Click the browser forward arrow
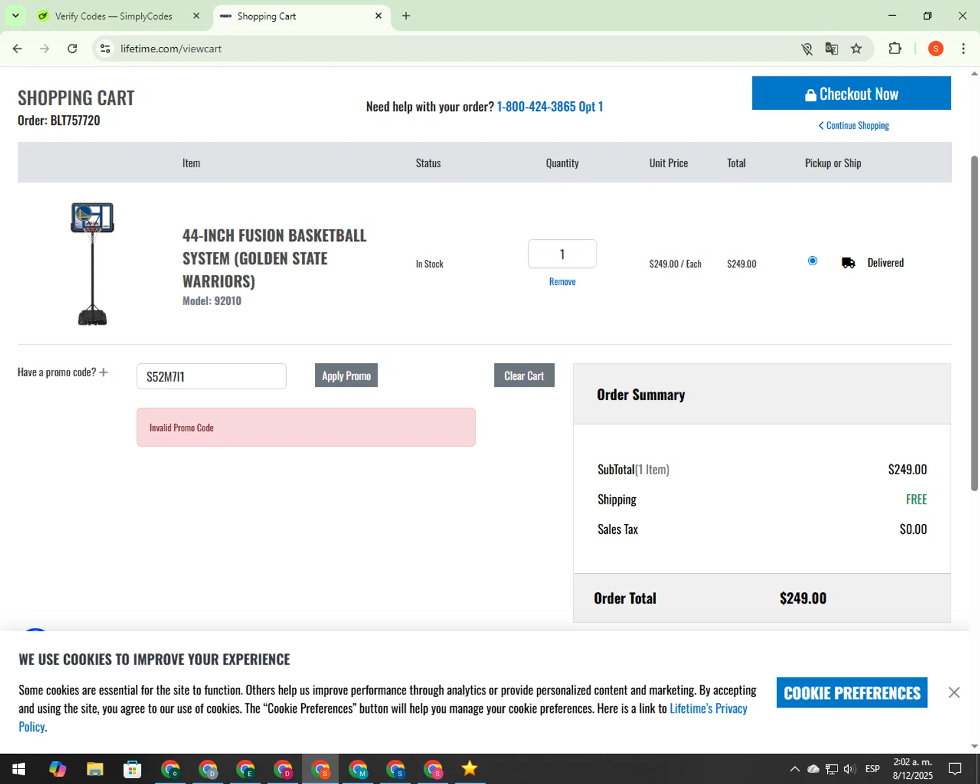The image size is (980, 784). click(x=44, y=48)
